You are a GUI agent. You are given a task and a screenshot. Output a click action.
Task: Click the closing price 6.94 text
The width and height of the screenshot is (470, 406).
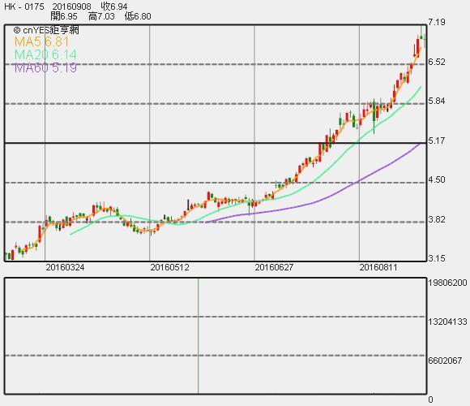click(x=114, y=6)
